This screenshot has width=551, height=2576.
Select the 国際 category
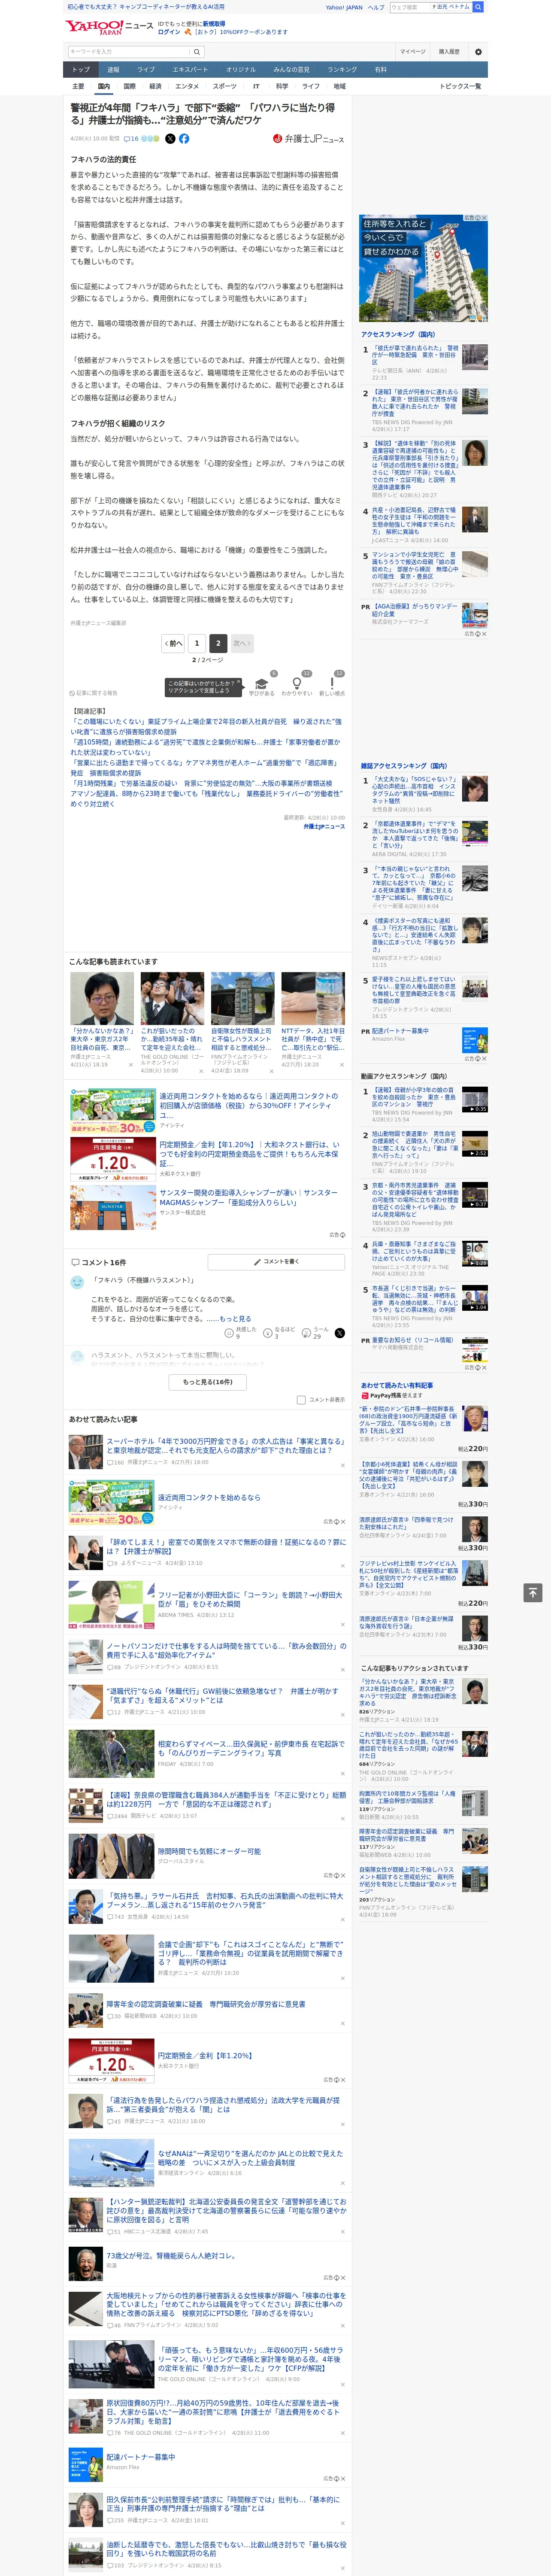click(x=129, y=86)
